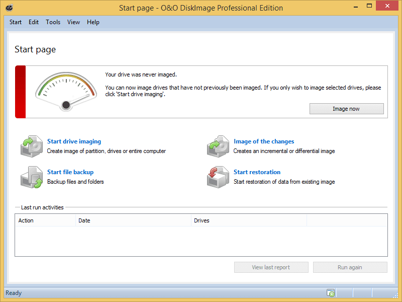Open the Start drive imaging link

tap(74, 141)
